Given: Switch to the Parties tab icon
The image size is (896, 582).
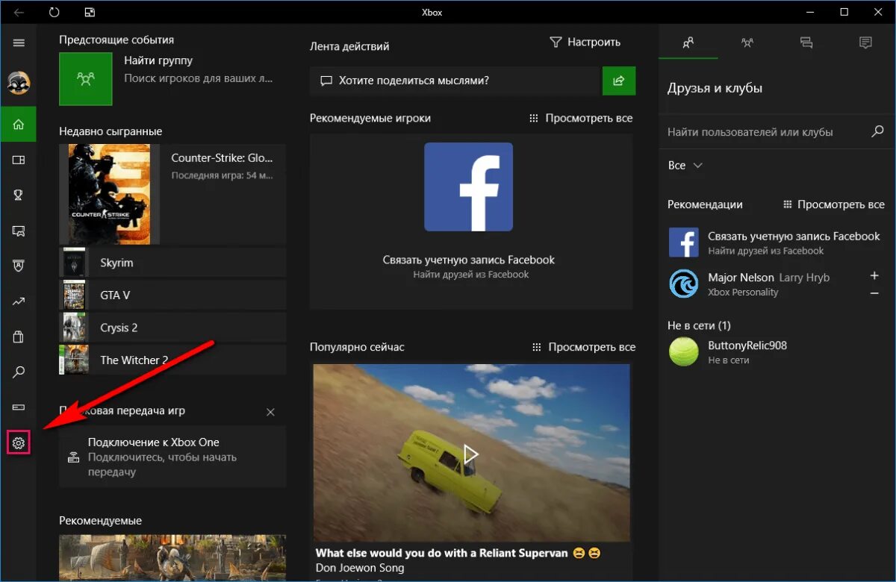Looking at the screenshot, I should coord(747,43).
